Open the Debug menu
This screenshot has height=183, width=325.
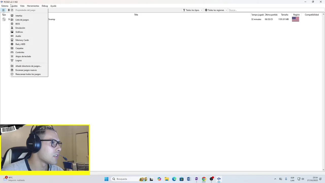45,6
